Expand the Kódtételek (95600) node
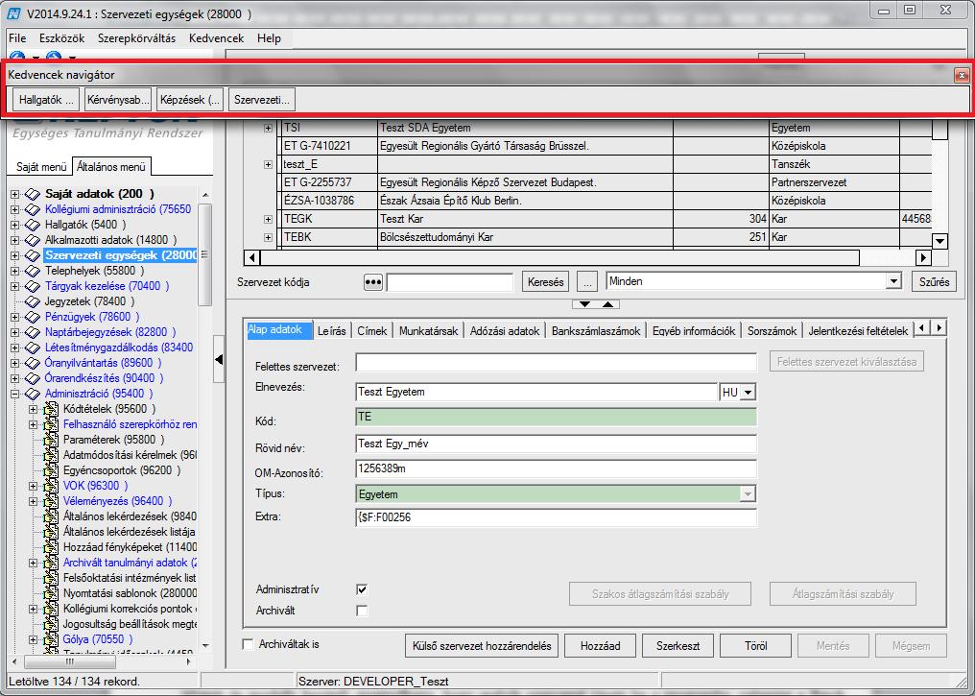975x696 pixels. (33, 409)
